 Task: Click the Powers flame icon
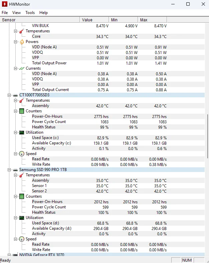point(22,42)
